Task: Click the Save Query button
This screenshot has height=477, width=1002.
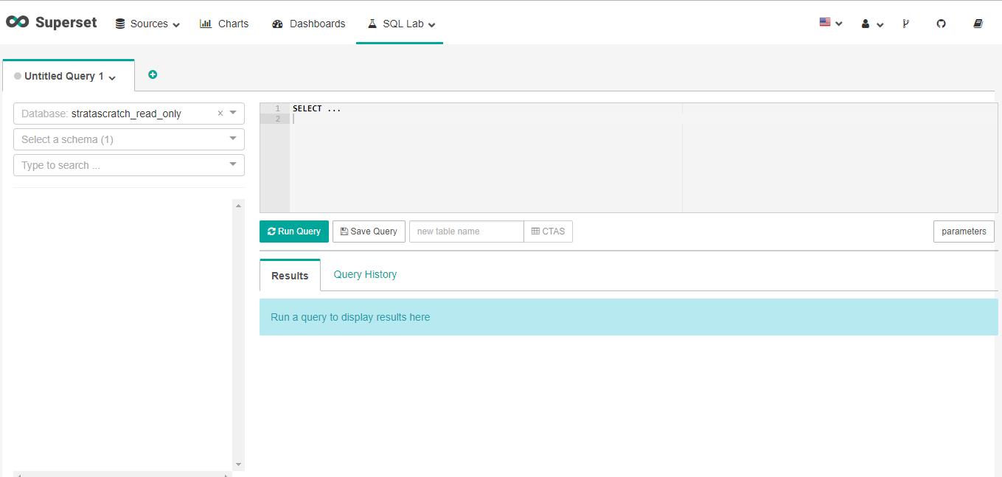Action: click(369, 231)
